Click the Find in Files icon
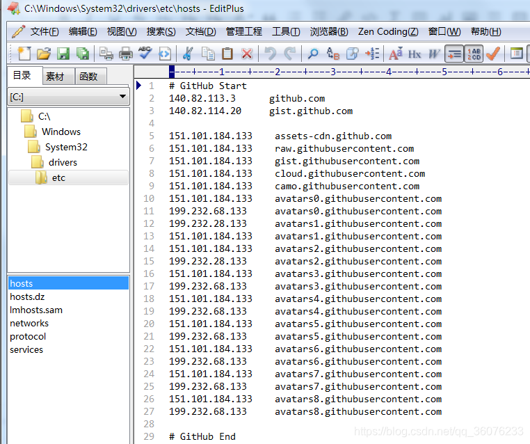530x444 pixels. [x=352, y=54]
